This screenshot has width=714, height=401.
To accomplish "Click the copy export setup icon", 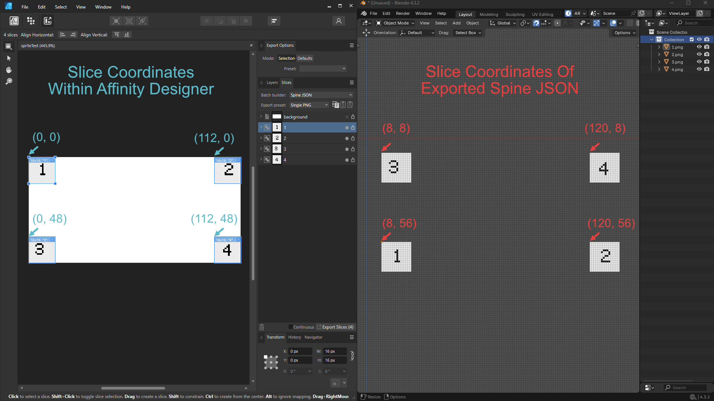I will tap(335, 105).
